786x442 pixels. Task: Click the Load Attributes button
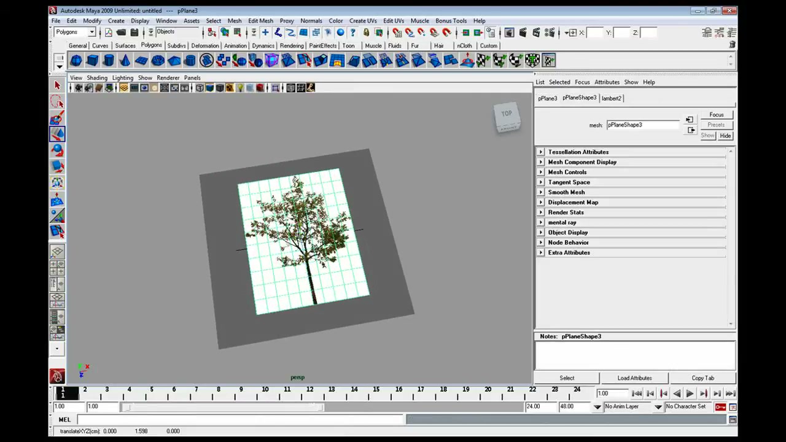pos(634,378)
